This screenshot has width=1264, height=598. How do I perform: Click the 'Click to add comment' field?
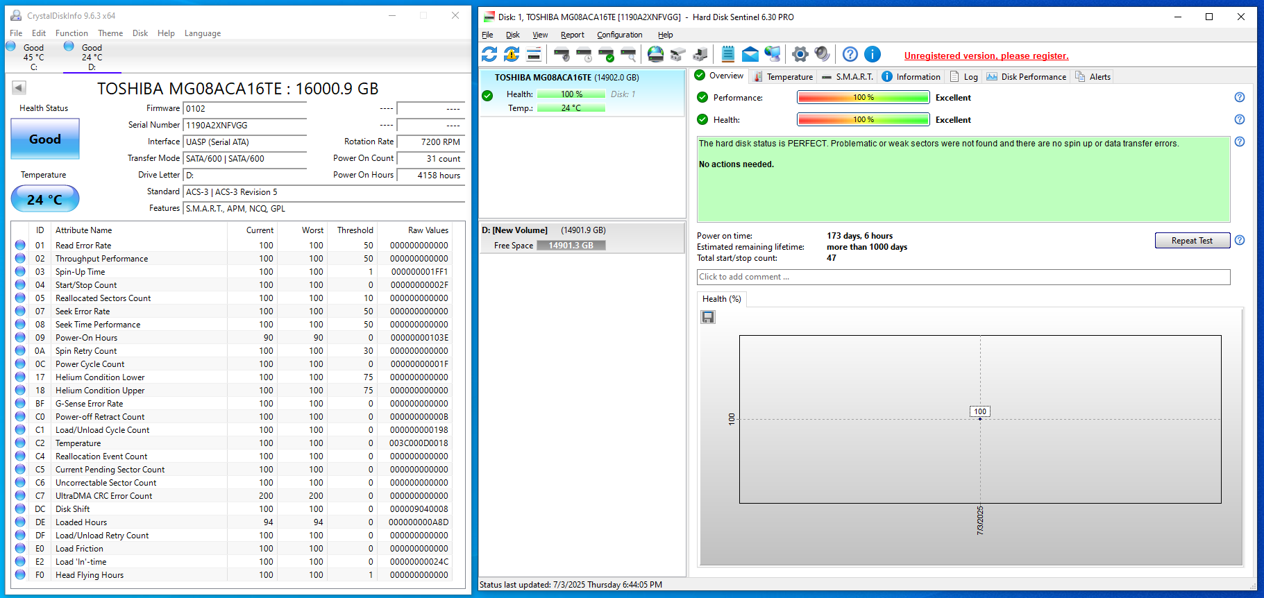tap(963, 277)
